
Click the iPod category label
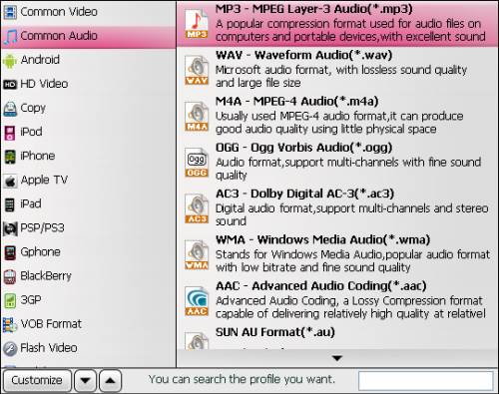pyautogui.click(x=31, y=132)
